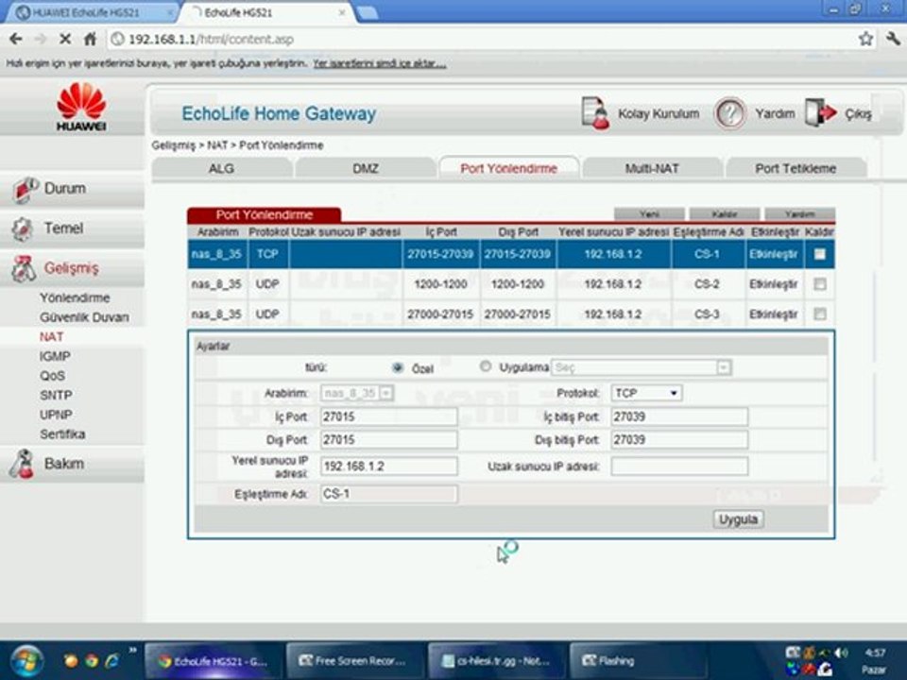Check Kaldır box for CS-2 row
Image resolution: width=907 pixels, height=680 pixels.
click(820, 284)
